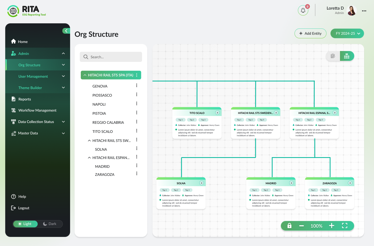The width and height of the screenshot is (374, 246).
Task: Click the HITACHI RAIL ESPANA card badge
Action: [x=335, y=113]
